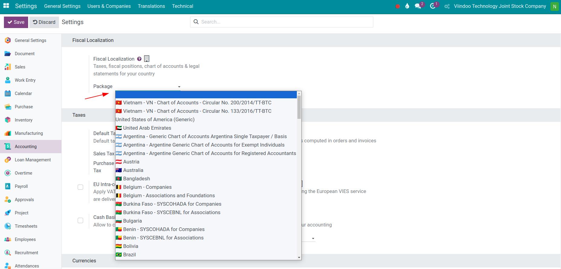The width and height of the screenshot is (561, 269).
Task: Select Bangladesh from the list
Action: [x=206, y=179]
